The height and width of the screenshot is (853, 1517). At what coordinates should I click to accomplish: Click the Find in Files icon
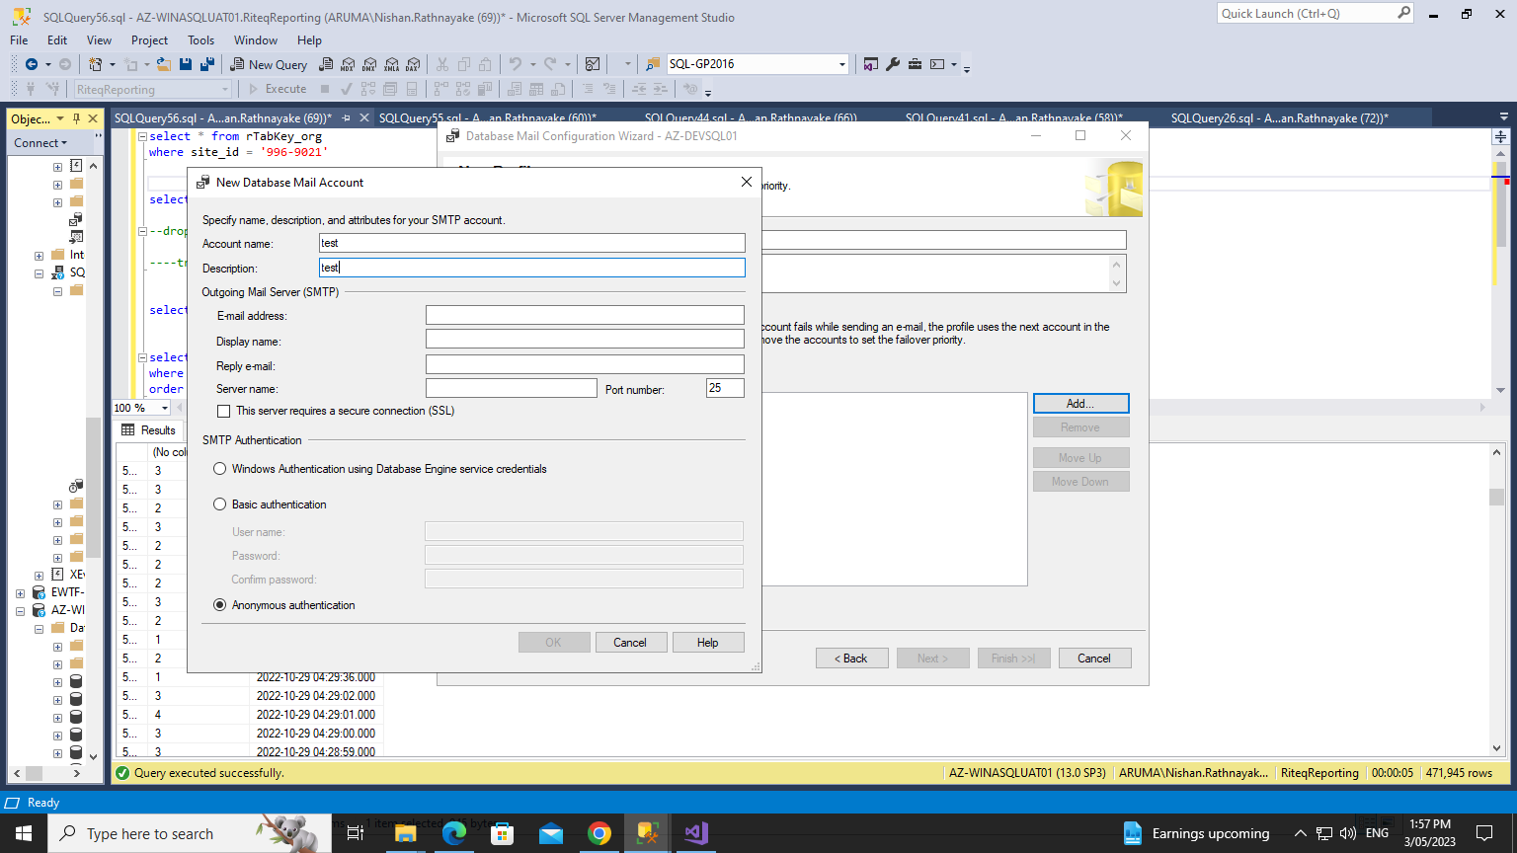[653, 64]
